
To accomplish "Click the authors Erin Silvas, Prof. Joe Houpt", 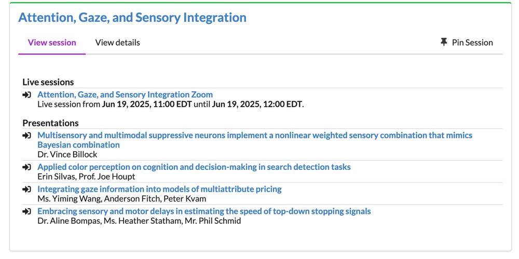I will click(86, 177).
